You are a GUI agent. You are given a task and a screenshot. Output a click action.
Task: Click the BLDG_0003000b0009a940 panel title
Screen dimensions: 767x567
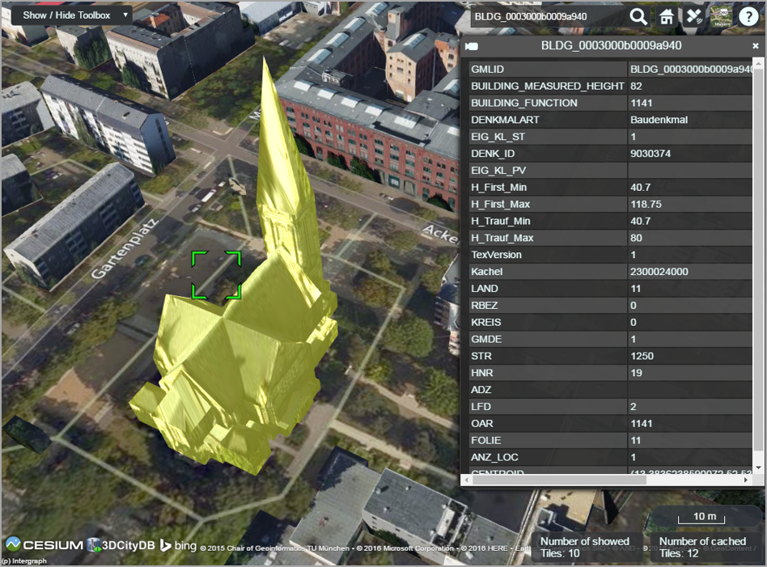(x=611, y=45)
